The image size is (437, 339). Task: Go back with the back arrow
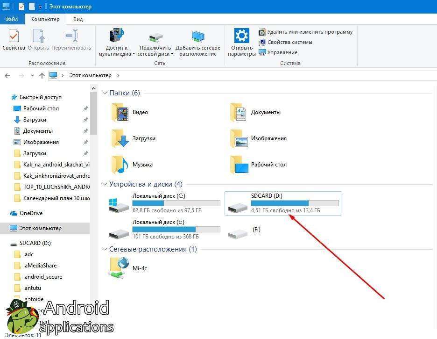(8, 76)
